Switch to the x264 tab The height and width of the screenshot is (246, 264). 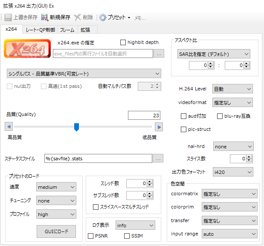pyautogui.click(x=11, y=29)
